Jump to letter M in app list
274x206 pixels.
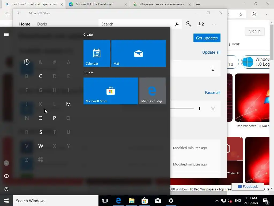(x=68, y=104)
